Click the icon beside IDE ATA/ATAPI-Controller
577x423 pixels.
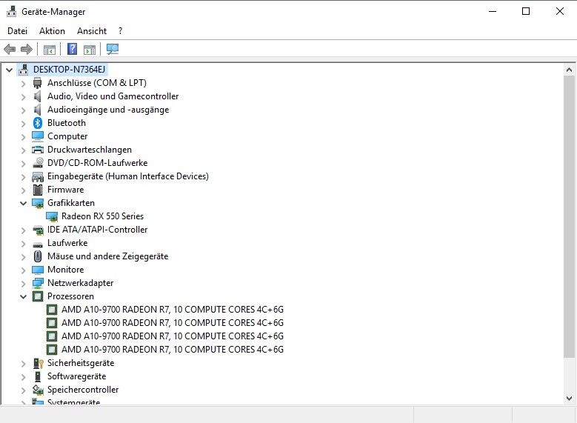[x=38, y=230]
